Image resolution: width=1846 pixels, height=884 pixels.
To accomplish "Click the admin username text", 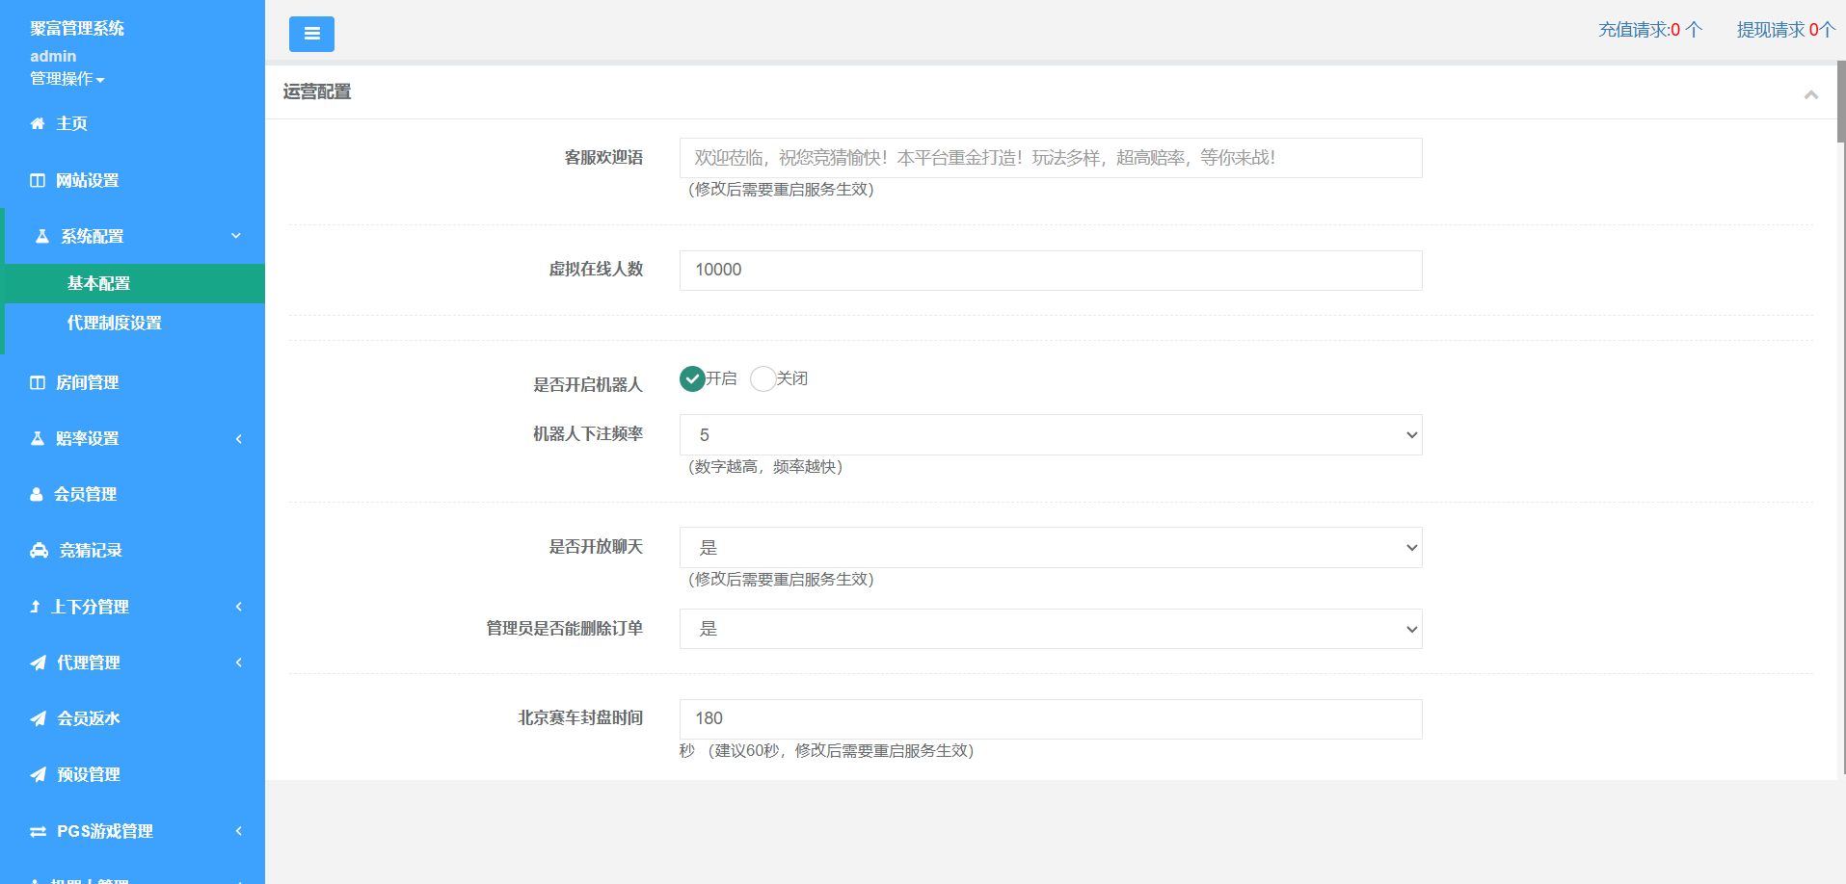I will 53,56.
